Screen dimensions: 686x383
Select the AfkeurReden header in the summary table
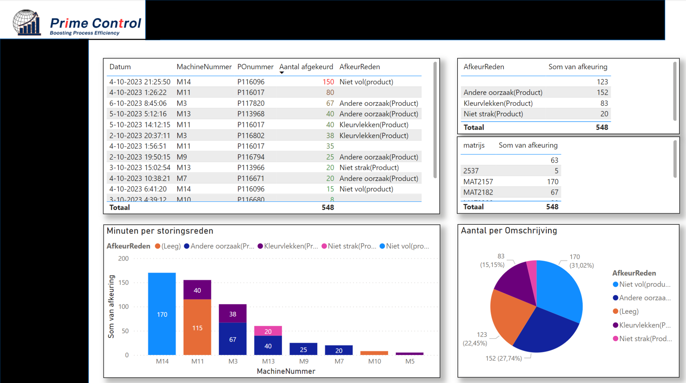484,67
